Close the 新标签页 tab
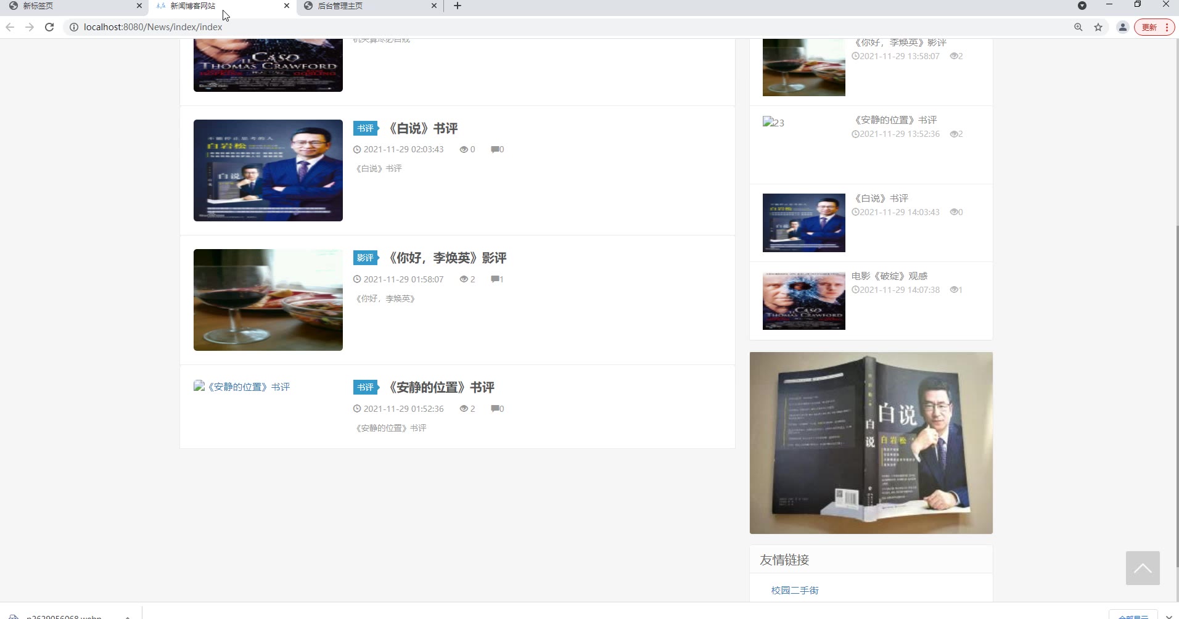The image size is (1179, 619). 139,6
